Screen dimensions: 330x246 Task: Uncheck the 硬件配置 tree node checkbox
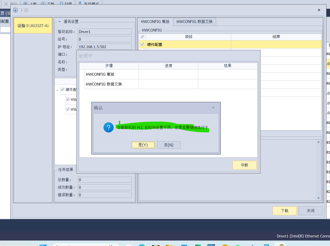63,90
